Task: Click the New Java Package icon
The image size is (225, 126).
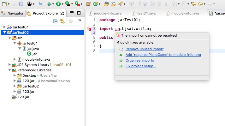Action: click(88, 4)
